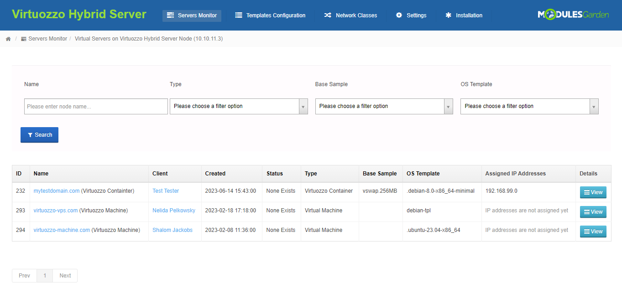The image size is (622, 293).
Task: Switch to the Templates Configuration tab
Action: click(x=270, y=15)
